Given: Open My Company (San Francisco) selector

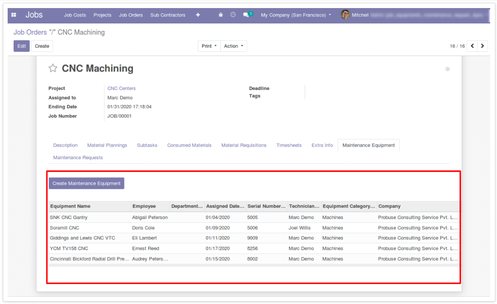Looking at the screenshot, I should [296, 15].
